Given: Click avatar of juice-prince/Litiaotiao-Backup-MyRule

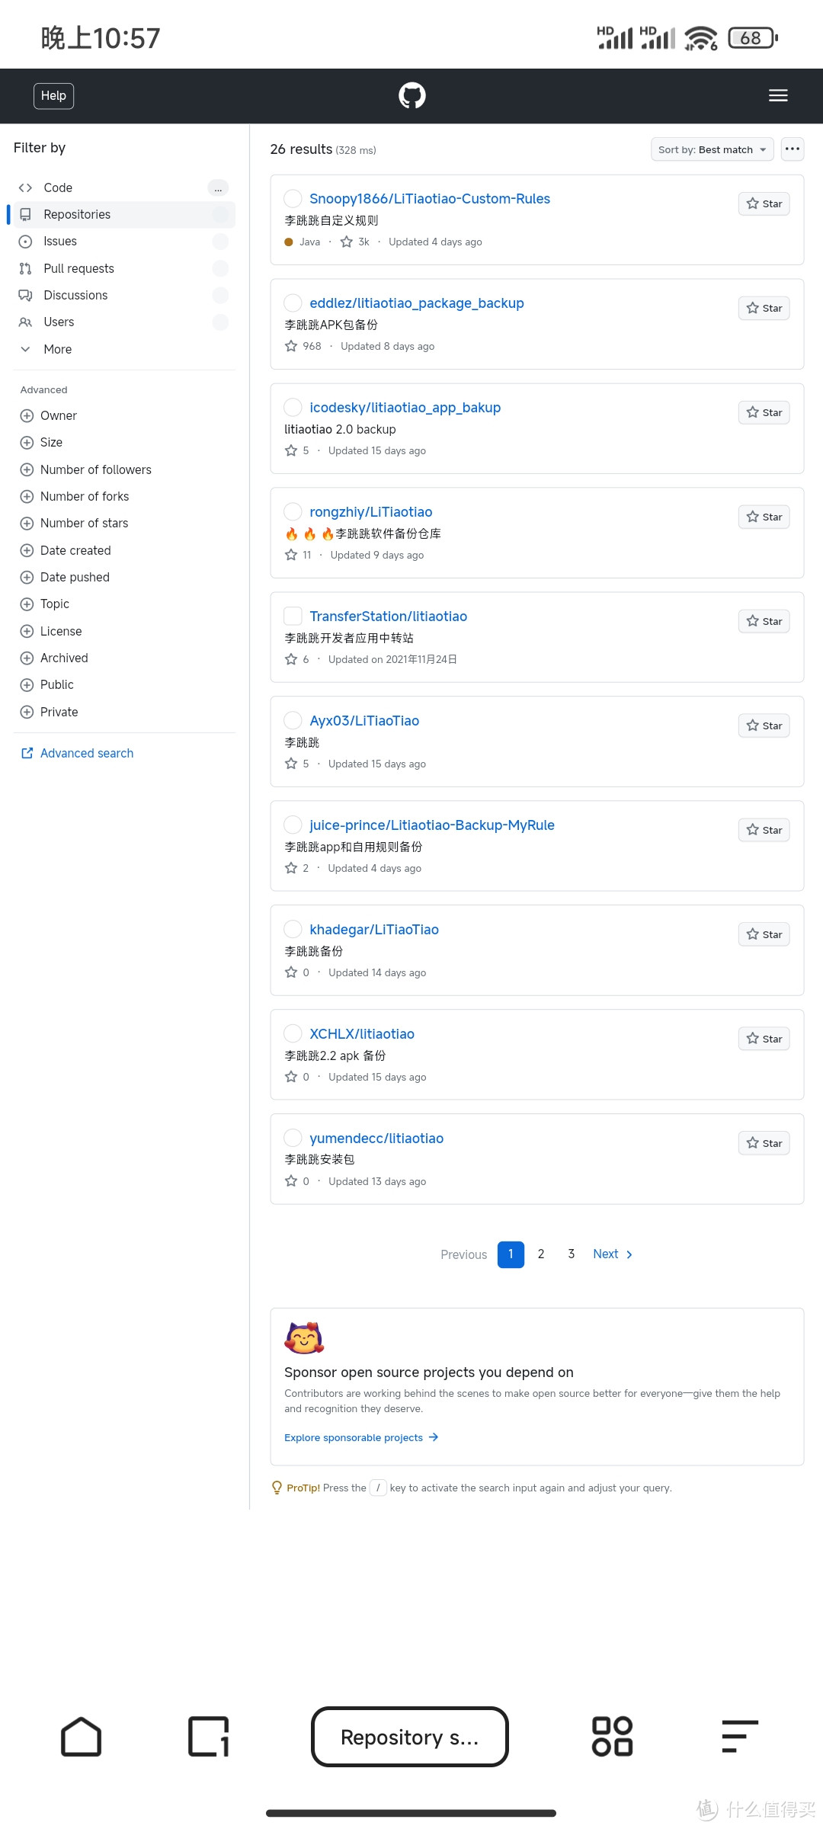Looking at the screenshot, I should coord(293,825).
